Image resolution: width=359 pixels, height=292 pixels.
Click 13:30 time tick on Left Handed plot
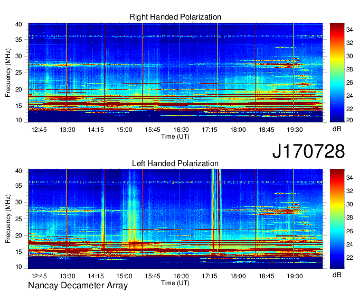click(x=68, y=276)
